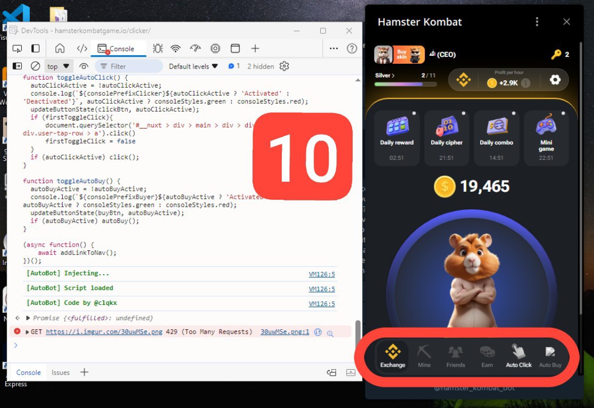Go to the Mine tab
The height and width of the screenshot is (408, 594).
424,356
